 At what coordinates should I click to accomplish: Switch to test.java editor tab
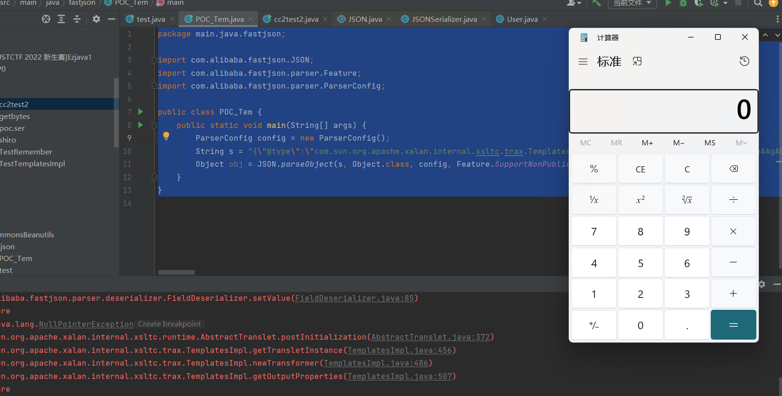click(151, 19)
